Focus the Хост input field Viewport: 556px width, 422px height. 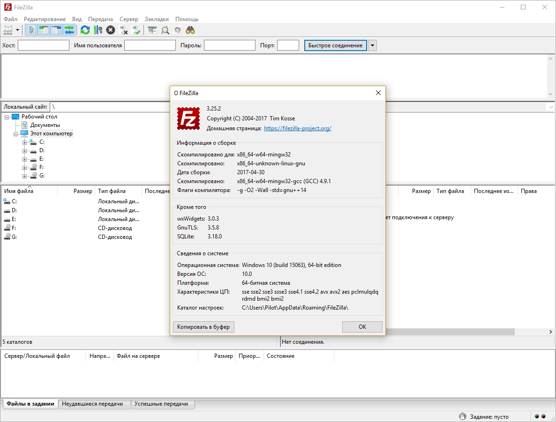pos(44,45)
